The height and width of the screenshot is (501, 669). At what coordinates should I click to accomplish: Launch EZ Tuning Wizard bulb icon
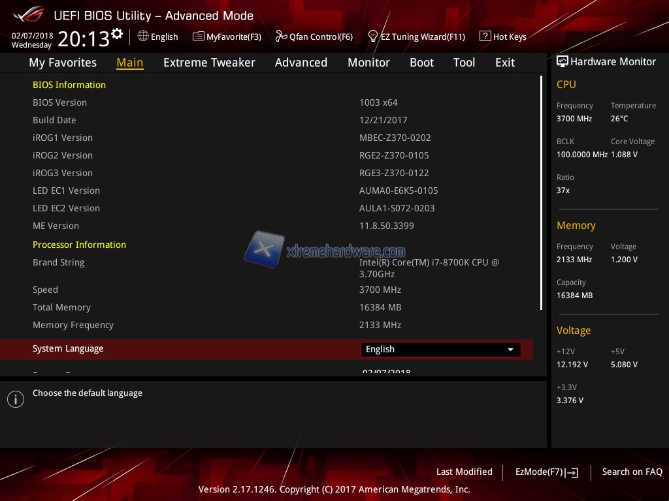(x=373, y=37)
